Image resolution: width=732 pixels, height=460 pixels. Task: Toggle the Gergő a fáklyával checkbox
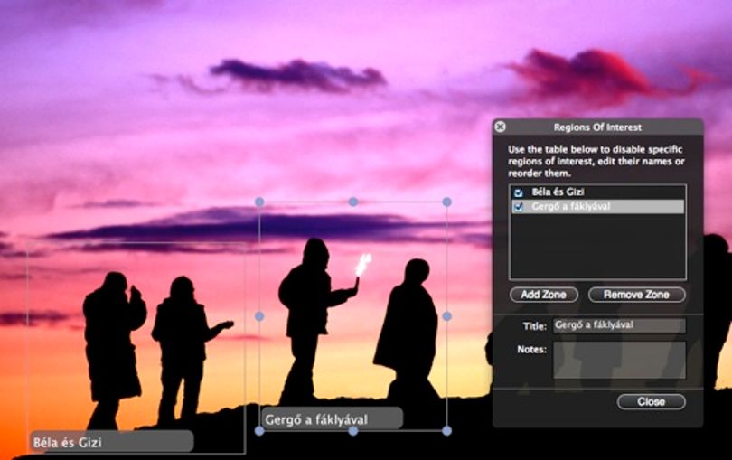click(518, 206)
